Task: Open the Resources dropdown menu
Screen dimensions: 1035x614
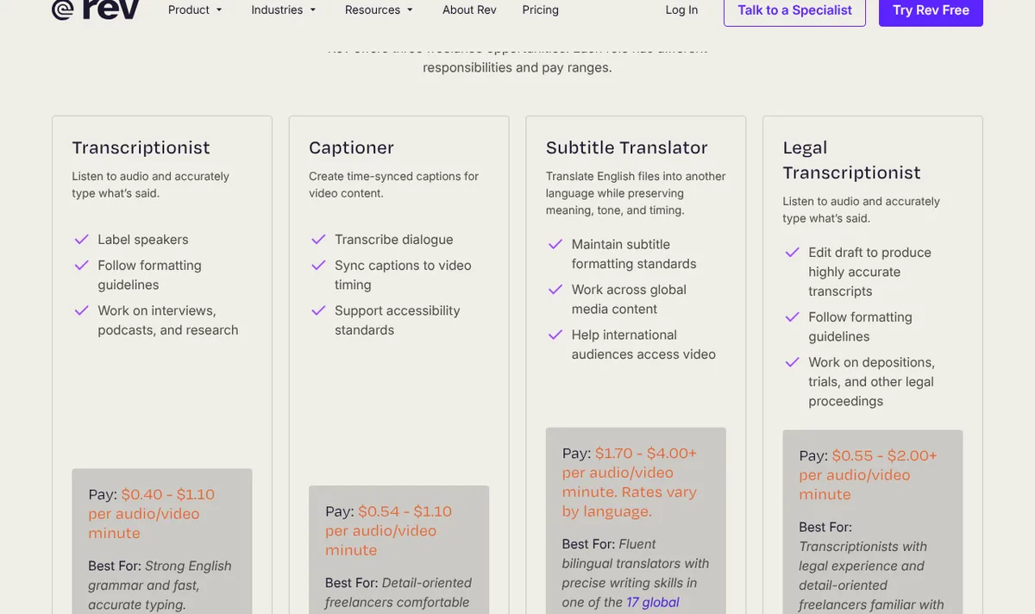Action: pos(379,10)
